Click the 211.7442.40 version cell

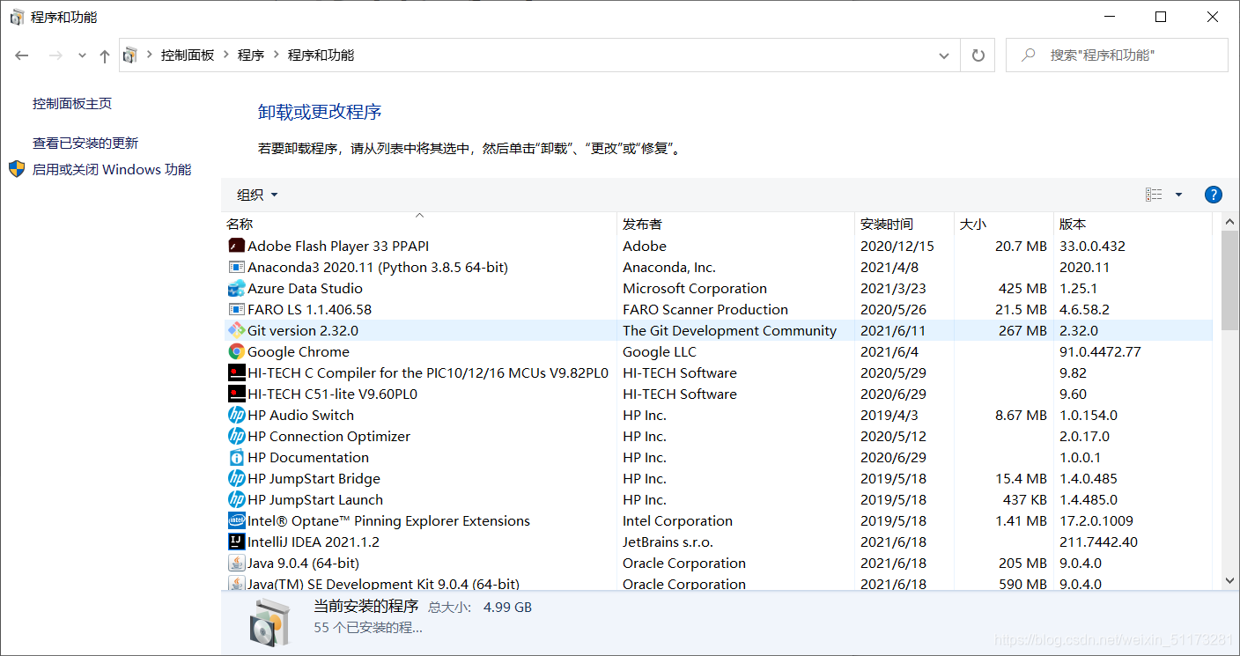click(1098, 542)
